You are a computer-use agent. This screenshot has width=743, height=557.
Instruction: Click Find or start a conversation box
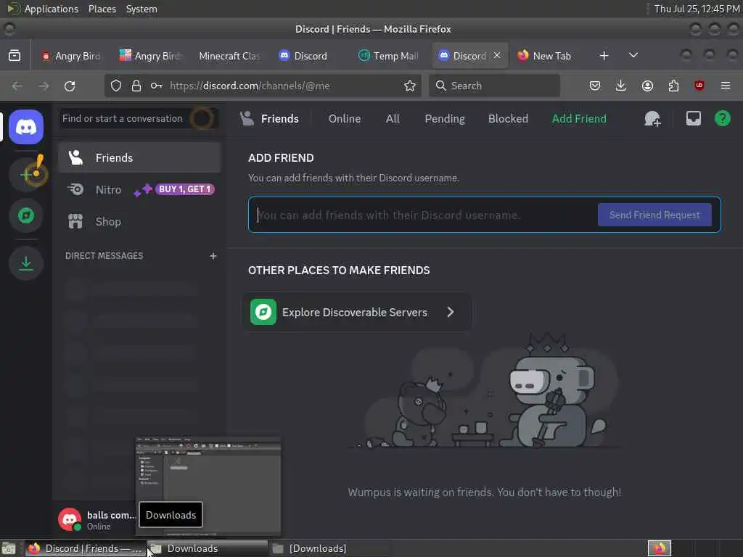[x=140, y=118]
